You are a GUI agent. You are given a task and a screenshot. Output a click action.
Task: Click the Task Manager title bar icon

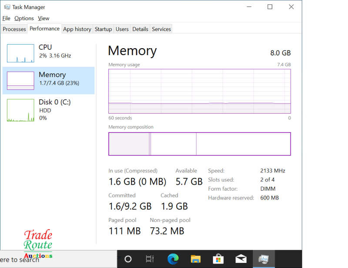coord(7,7)
